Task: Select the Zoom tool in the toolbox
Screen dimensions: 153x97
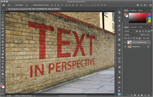Action: tap(3, 77)
